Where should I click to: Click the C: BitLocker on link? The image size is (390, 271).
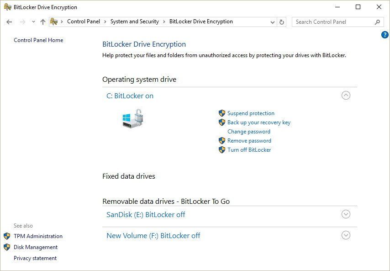coord(130,96)
